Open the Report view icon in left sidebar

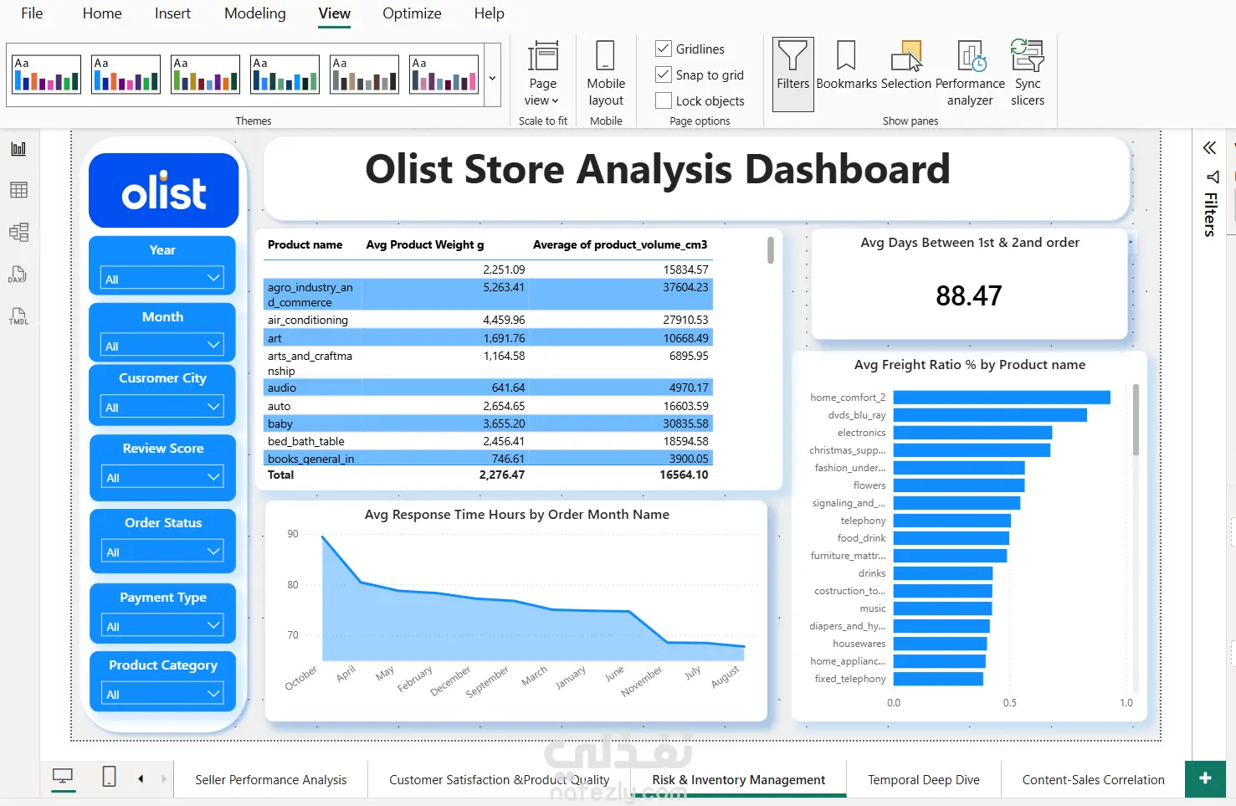[x=18, y=149]
